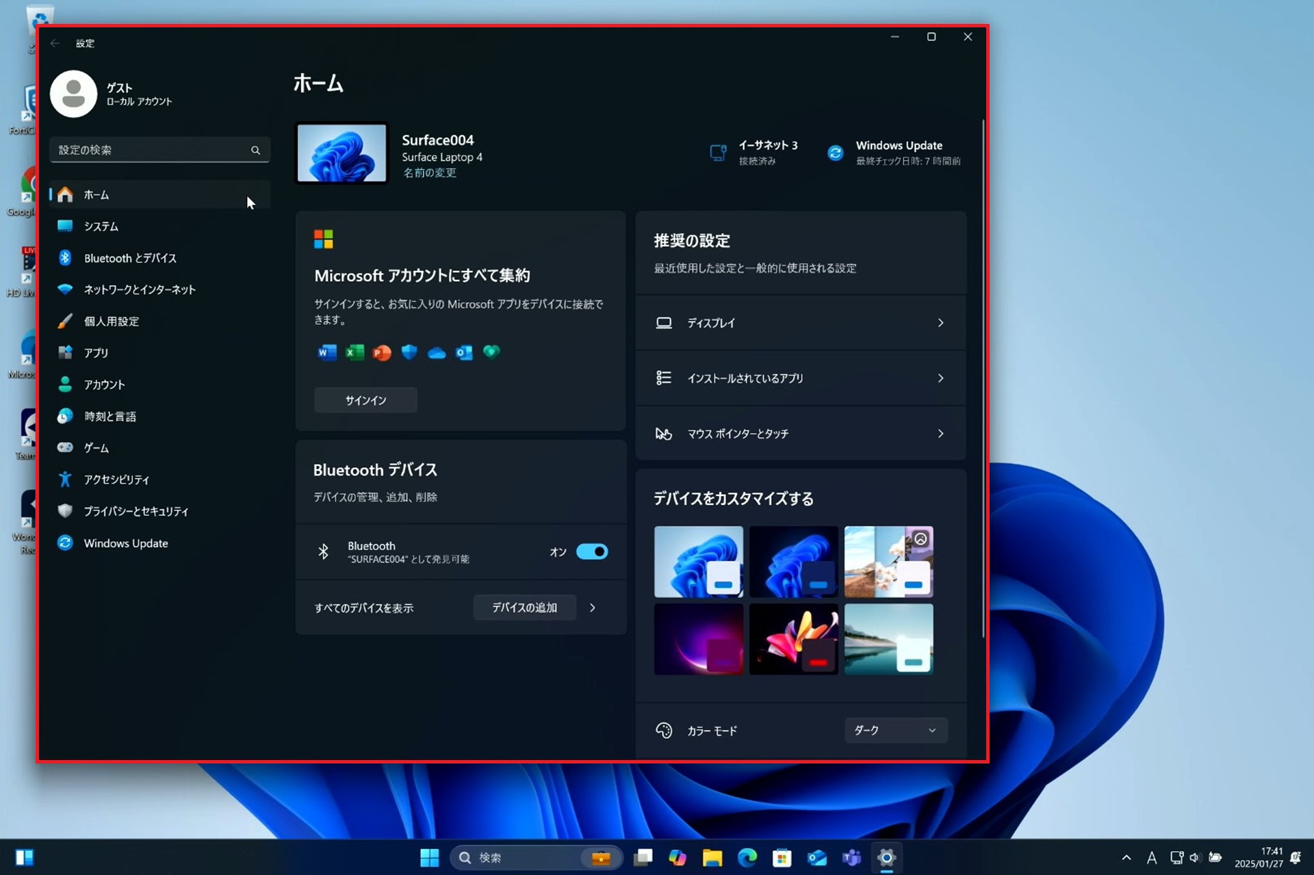1314x875 pixels.
Task: Click the デバイスの追加 button
Action: 524,608
